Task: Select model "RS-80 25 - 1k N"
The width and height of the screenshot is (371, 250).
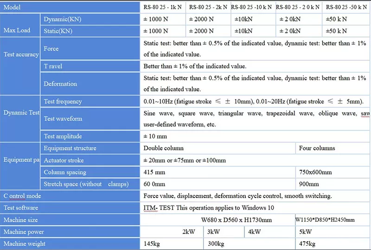Action: point(163,7)
